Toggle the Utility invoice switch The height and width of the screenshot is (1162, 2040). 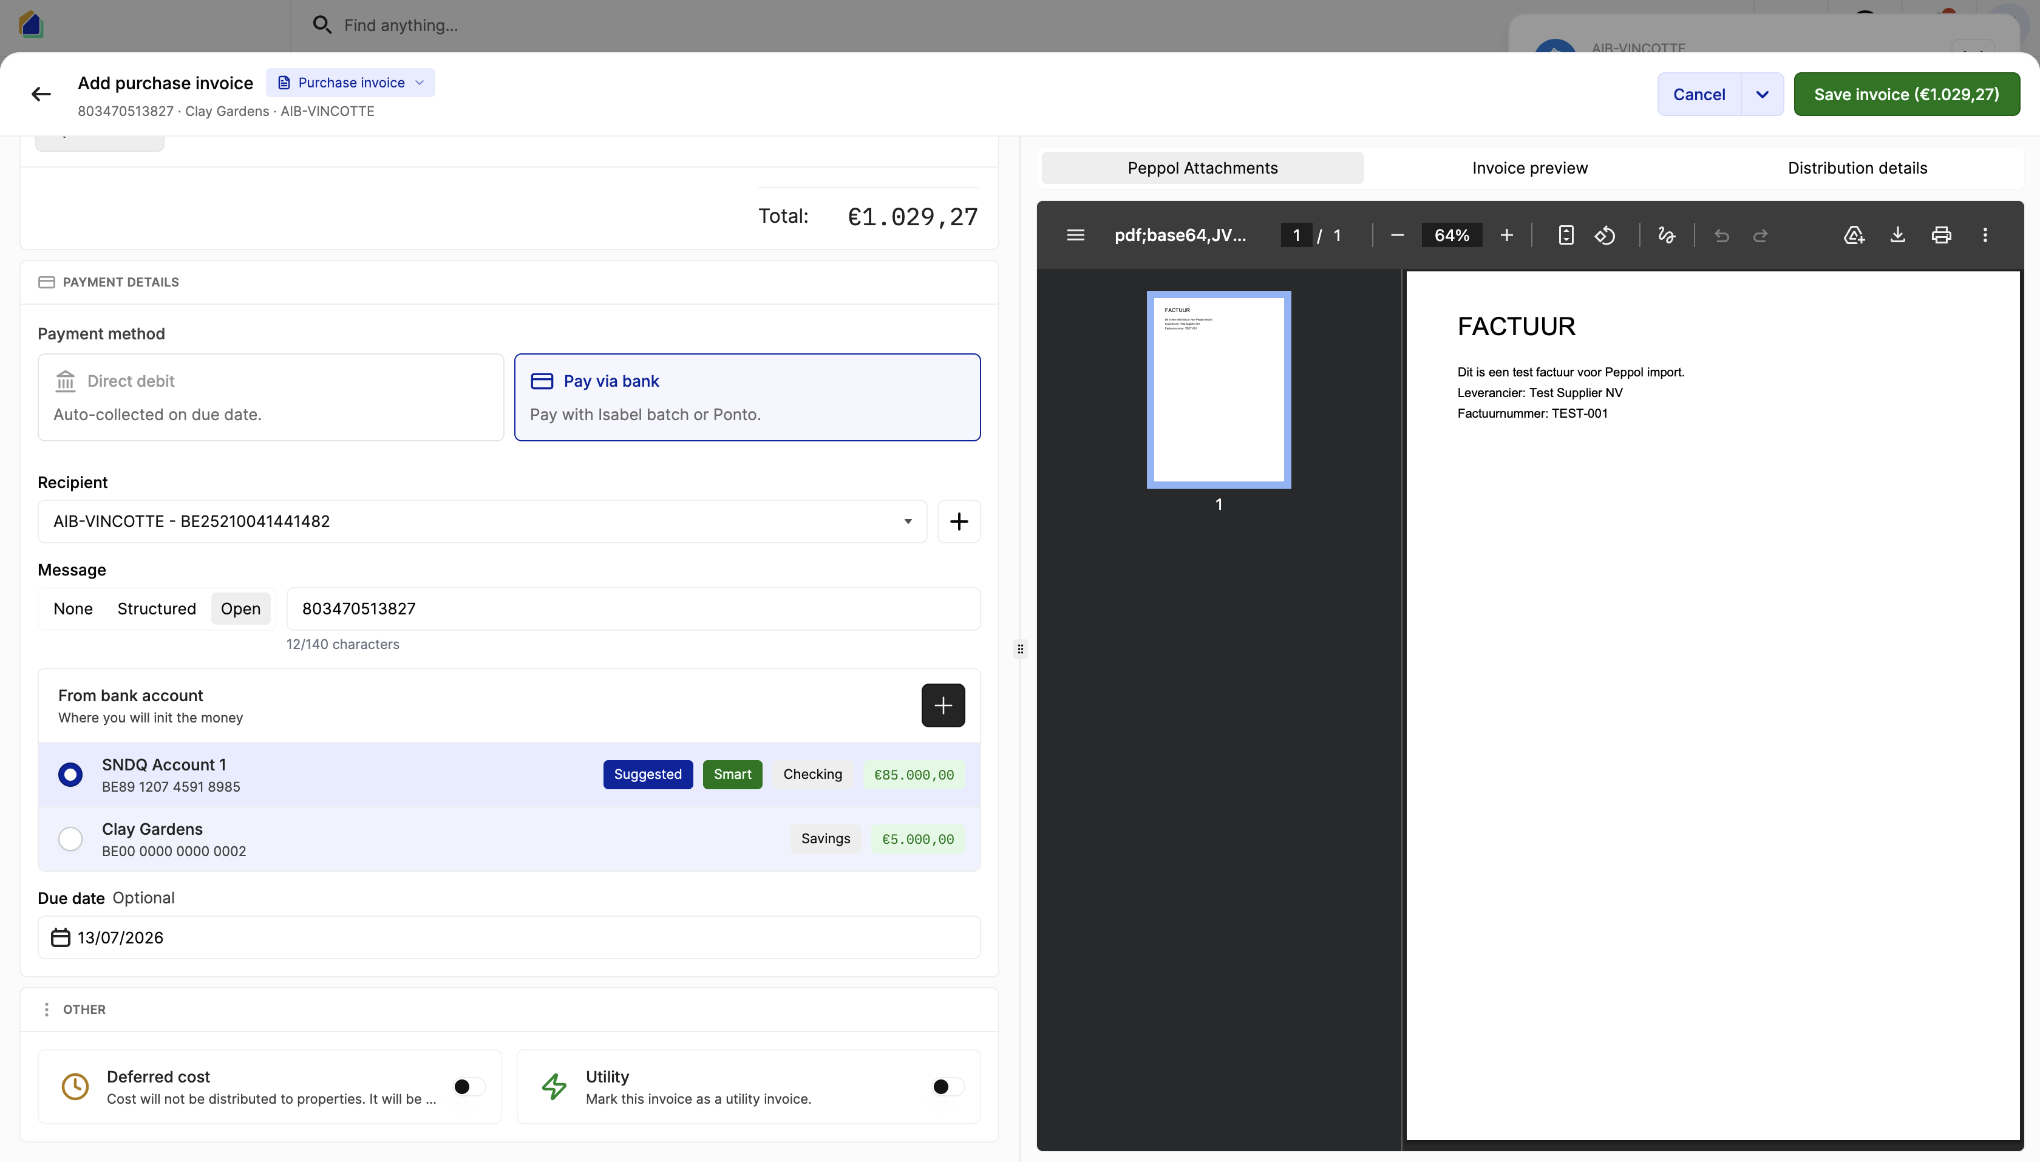[948, 1087]
